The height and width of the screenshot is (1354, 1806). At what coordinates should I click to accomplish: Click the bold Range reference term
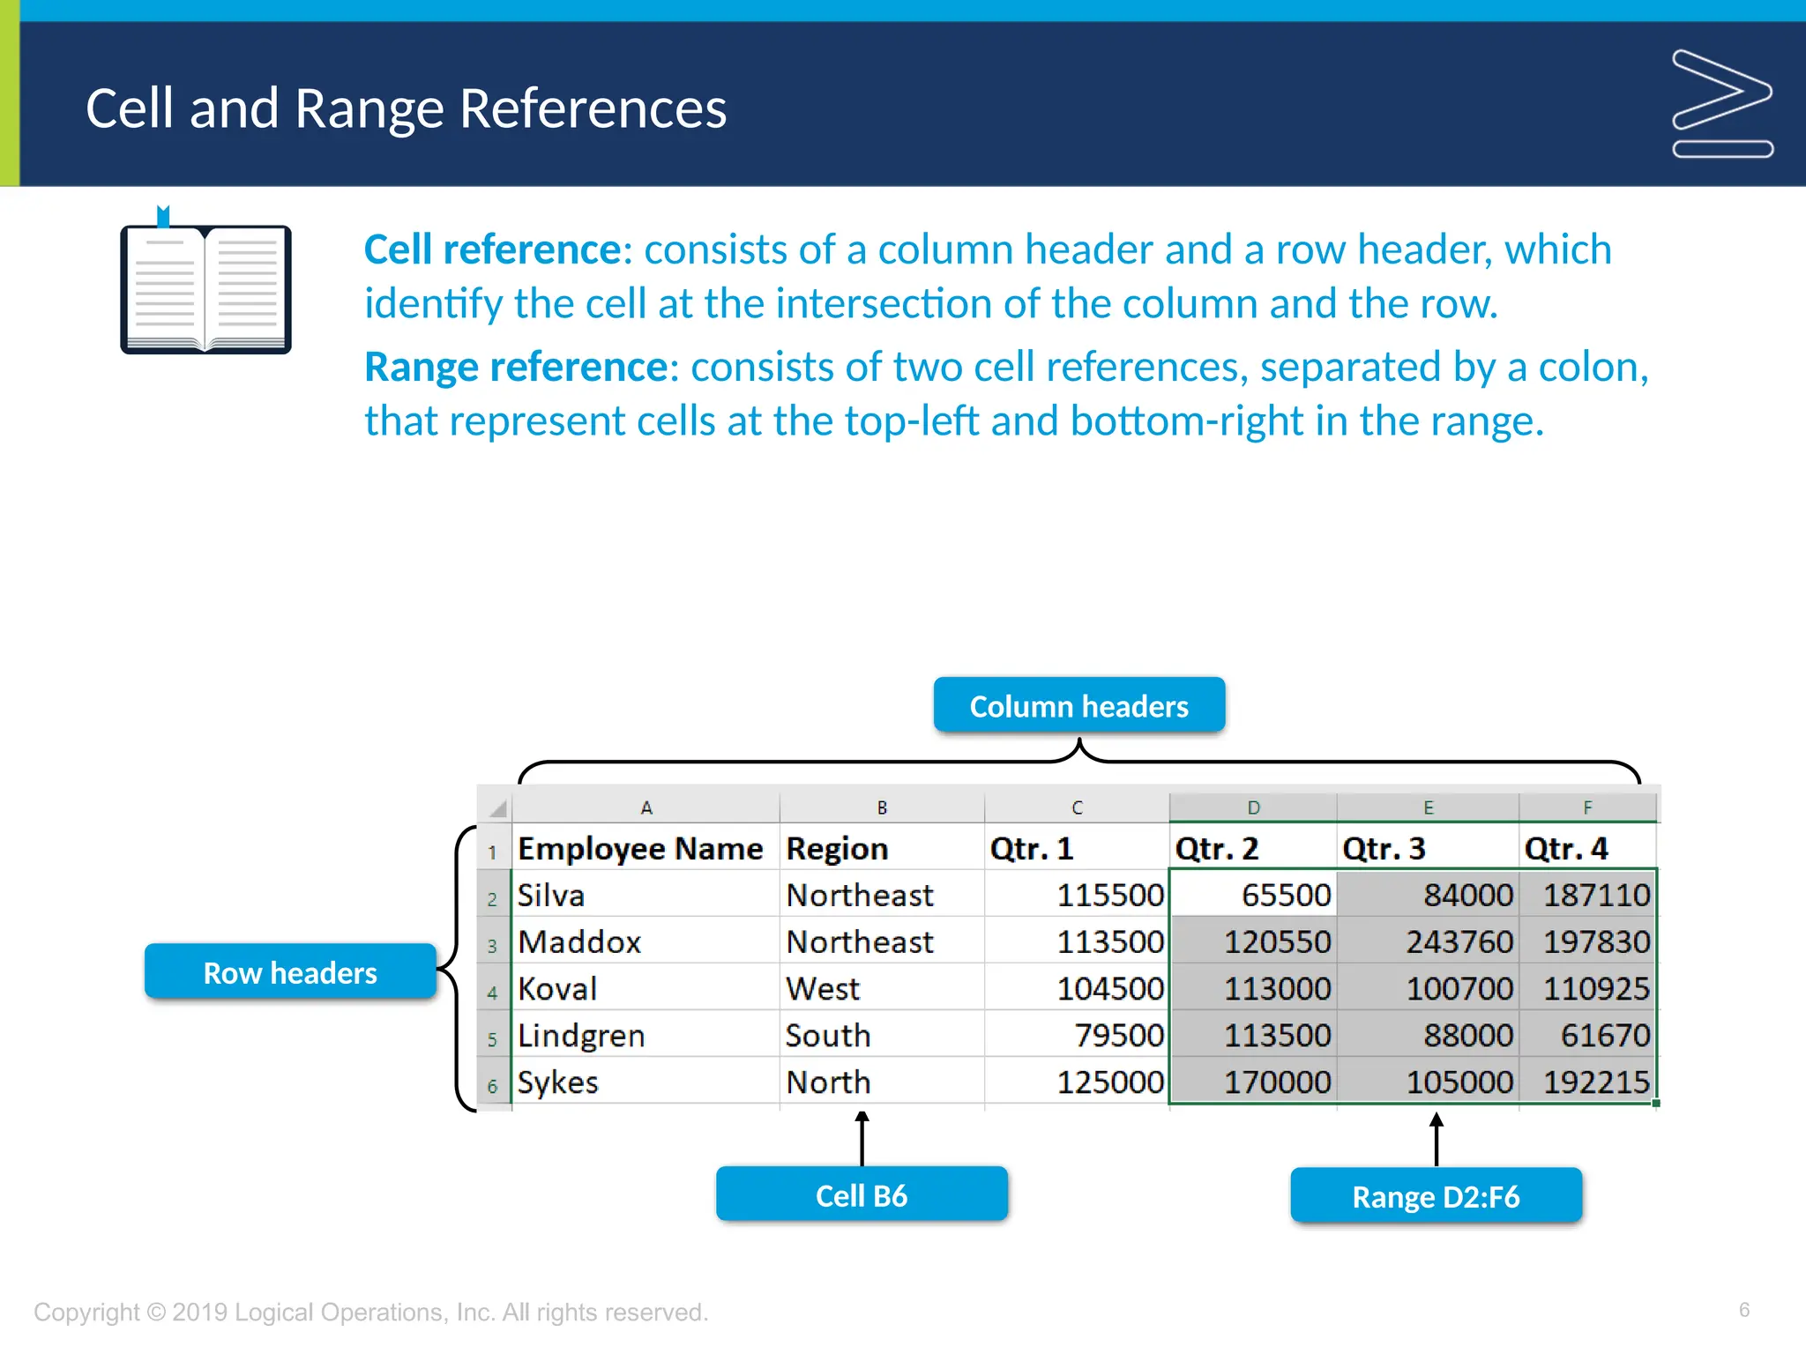tap(518, 367)
